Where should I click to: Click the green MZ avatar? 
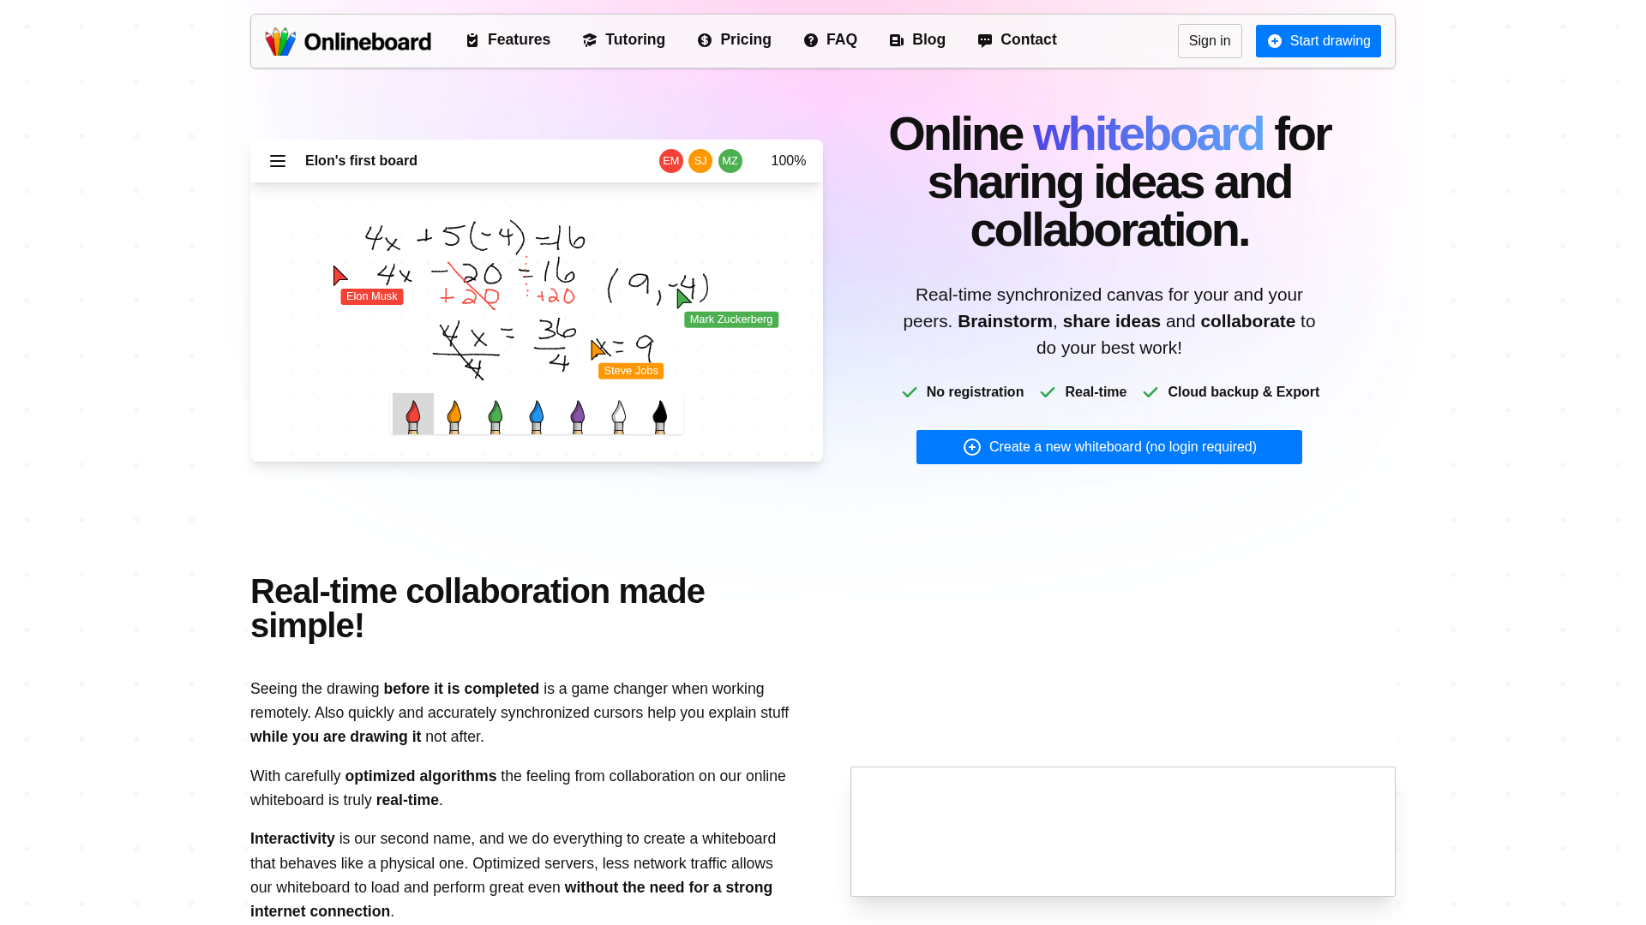tap(730, 160)
